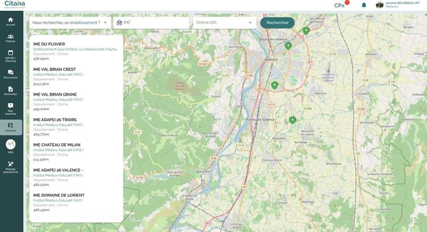Open the Jérôme BOURREAU-MT profile avatar
The height and width of the screenshot is (232, 427).
point(380,5)
